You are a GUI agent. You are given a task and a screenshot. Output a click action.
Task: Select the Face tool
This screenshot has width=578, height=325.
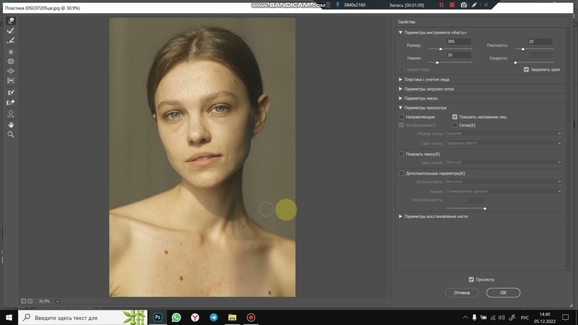(x=11, y=113)
